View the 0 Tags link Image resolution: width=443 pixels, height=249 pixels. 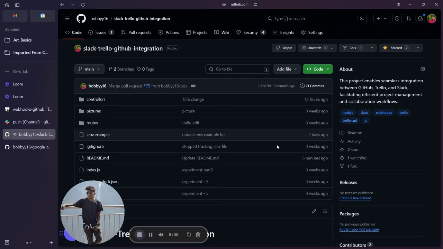click(145, 69)
